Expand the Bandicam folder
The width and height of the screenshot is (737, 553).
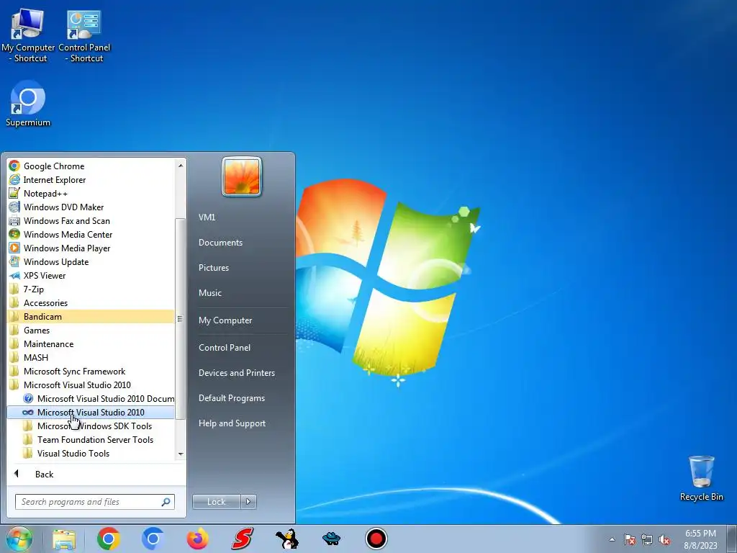point(91,317)
